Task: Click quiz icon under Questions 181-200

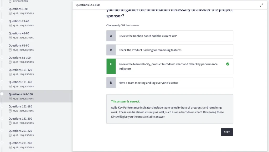Action: tap(11, 123)
